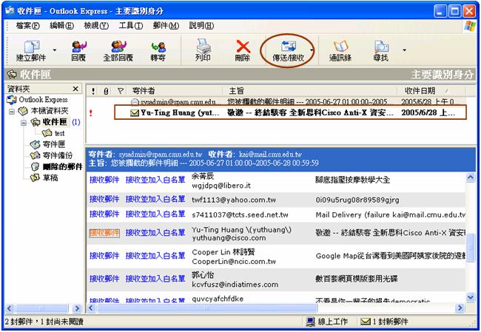Sort by flag column header
Screen dimensions: 481x332
[120, 91]
